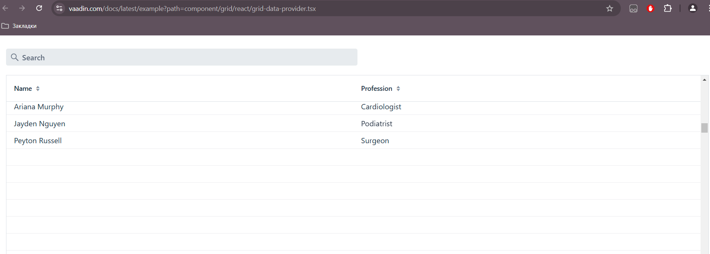The image size is (710, 254).
Task: Click the red hand ad-blocker extension icon
Action: (650, 8)
